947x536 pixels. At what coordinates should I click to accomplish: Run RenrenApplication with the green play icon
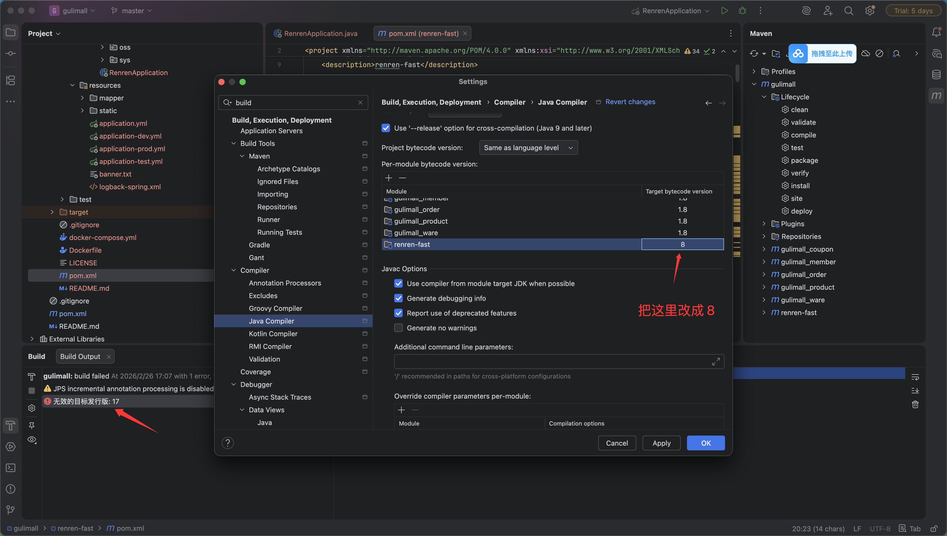click(x=724, y=11)
